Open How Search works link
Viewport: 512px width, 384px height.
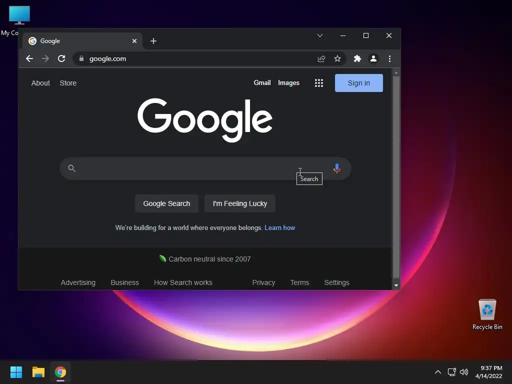[x=183, y=282]
